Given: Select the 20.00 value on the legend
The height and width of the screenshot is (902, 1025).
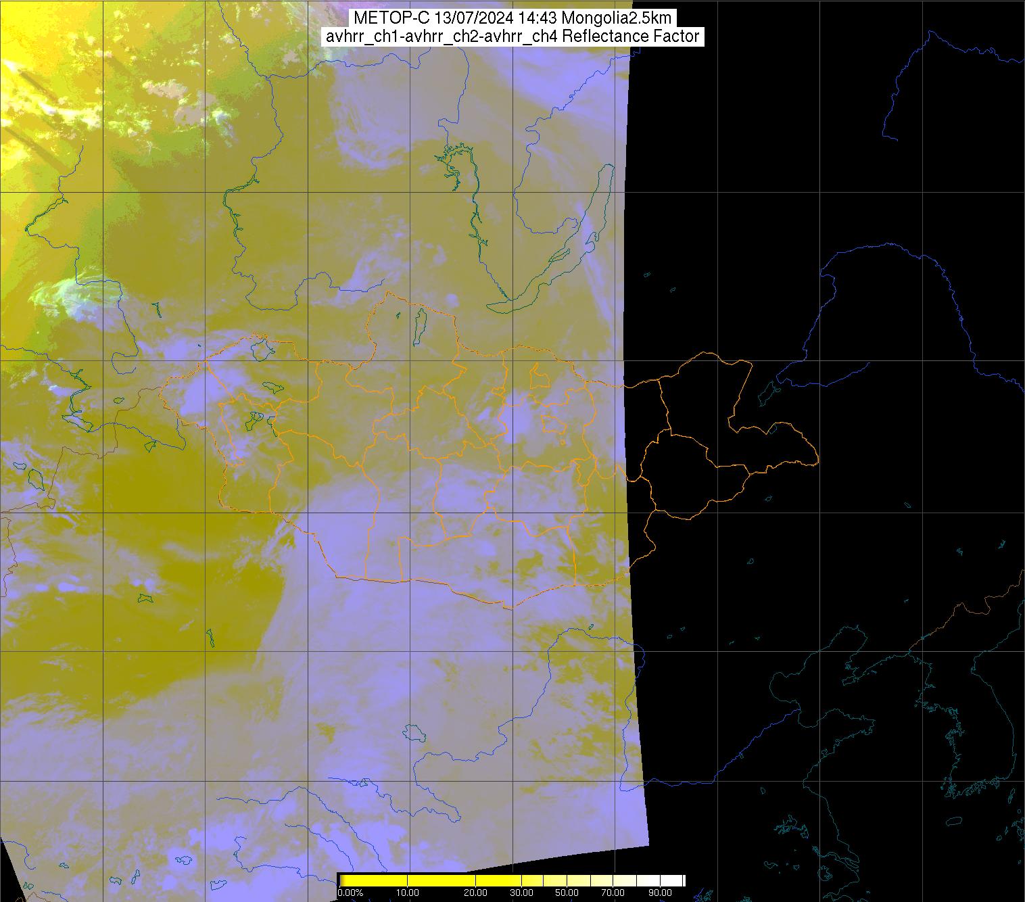Looking at the screenshot, I should (x=476, y=893).
